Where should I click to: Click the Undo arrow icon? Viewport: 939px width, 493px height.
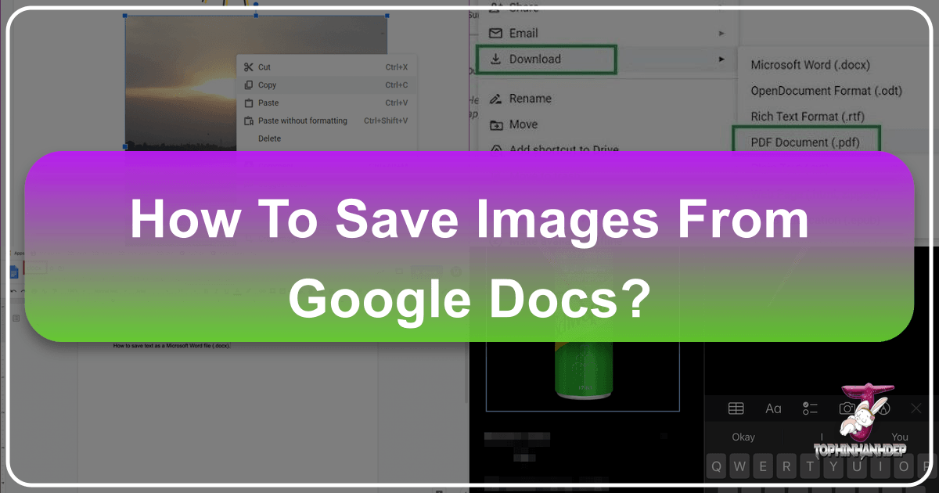pyautogui.click(x=13, y=290)
